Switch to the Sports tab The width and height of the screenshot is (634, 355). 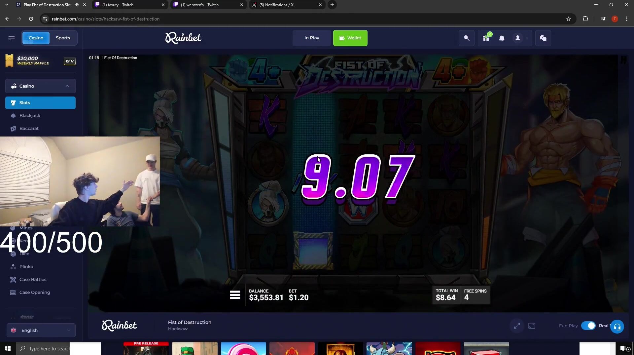click(63, 38)
